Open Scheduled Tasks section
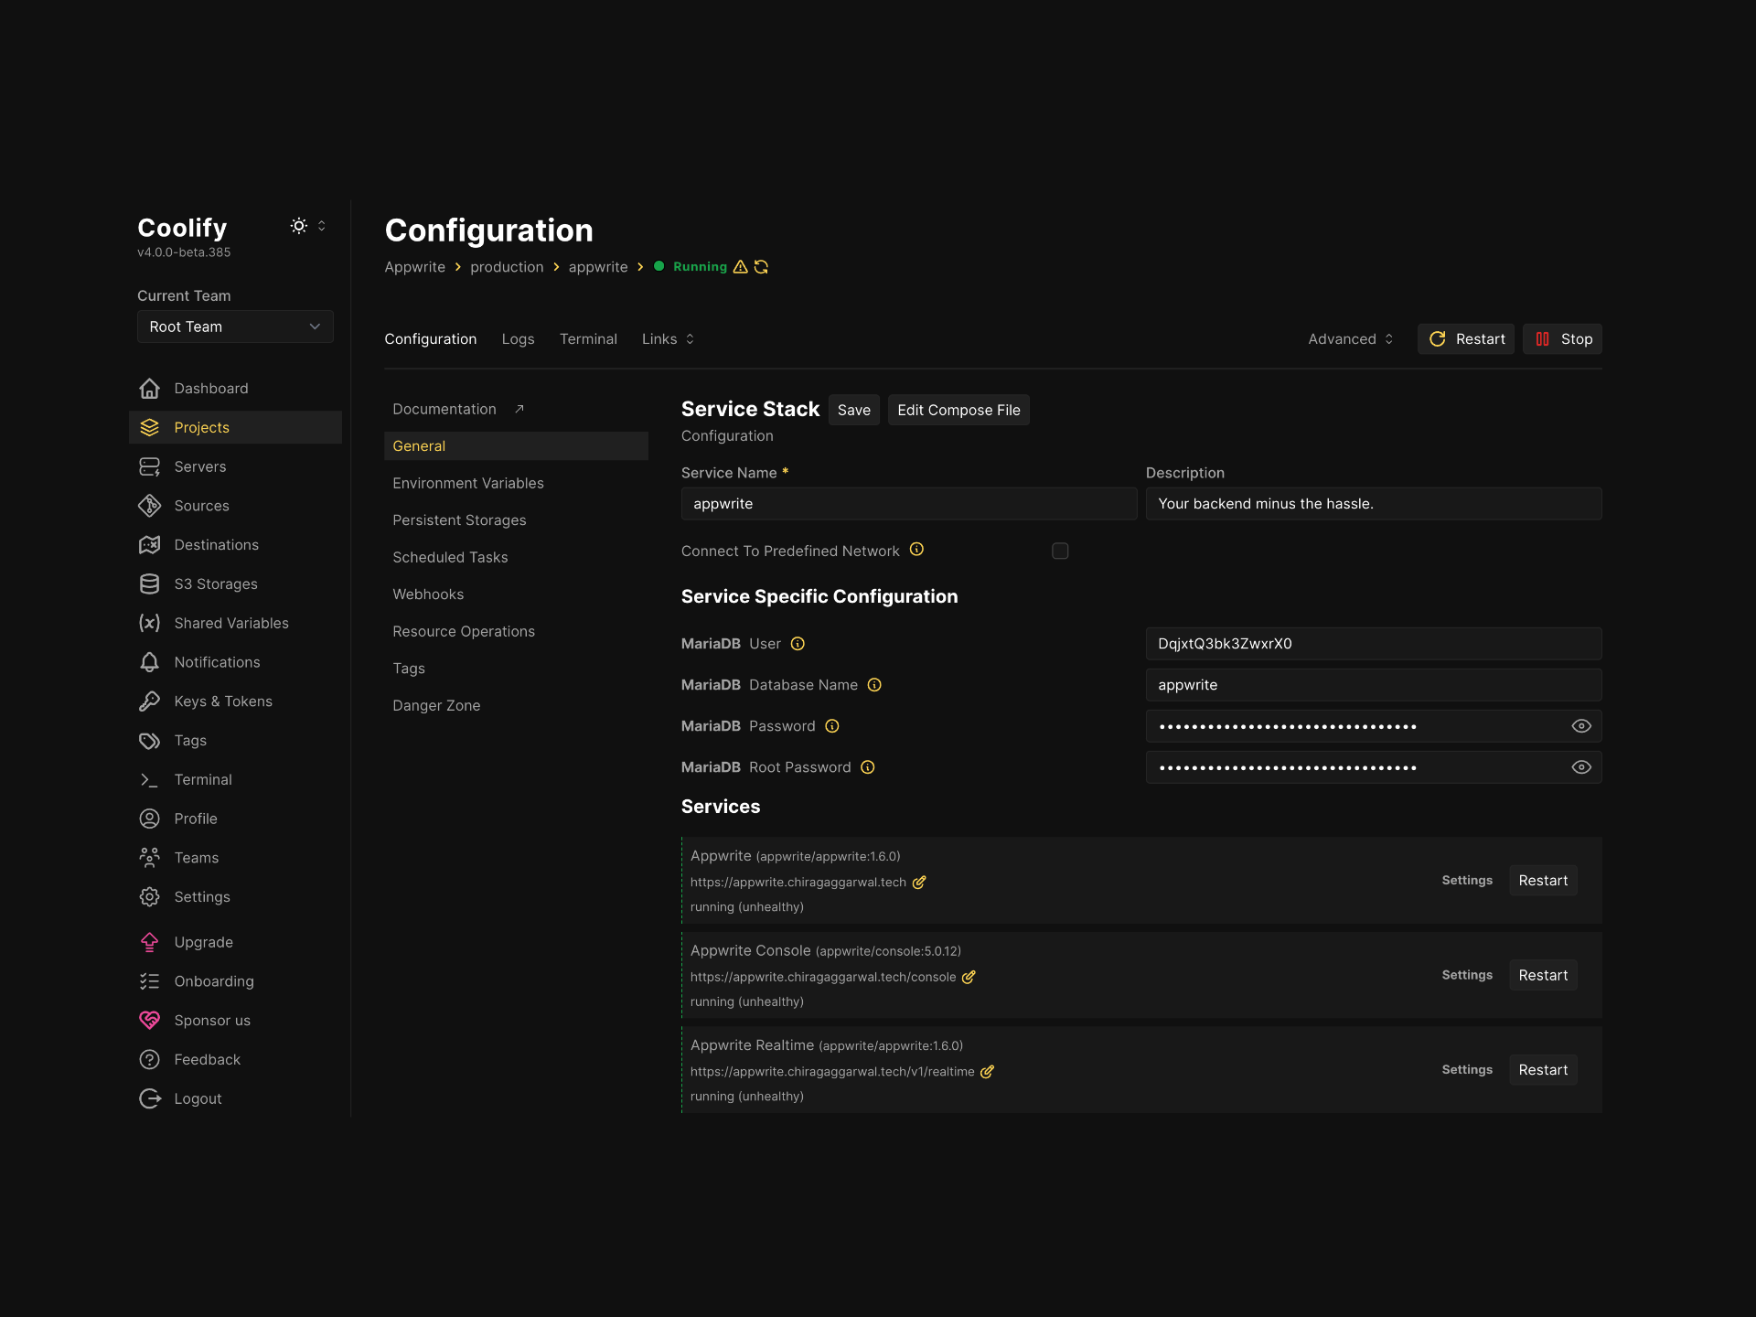Screen dimensions: 1756x1317 point(516,557)
